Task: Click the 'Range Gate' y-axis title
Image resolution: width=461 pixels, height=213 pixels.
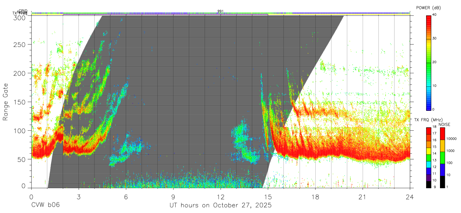Action: (6, 102)
